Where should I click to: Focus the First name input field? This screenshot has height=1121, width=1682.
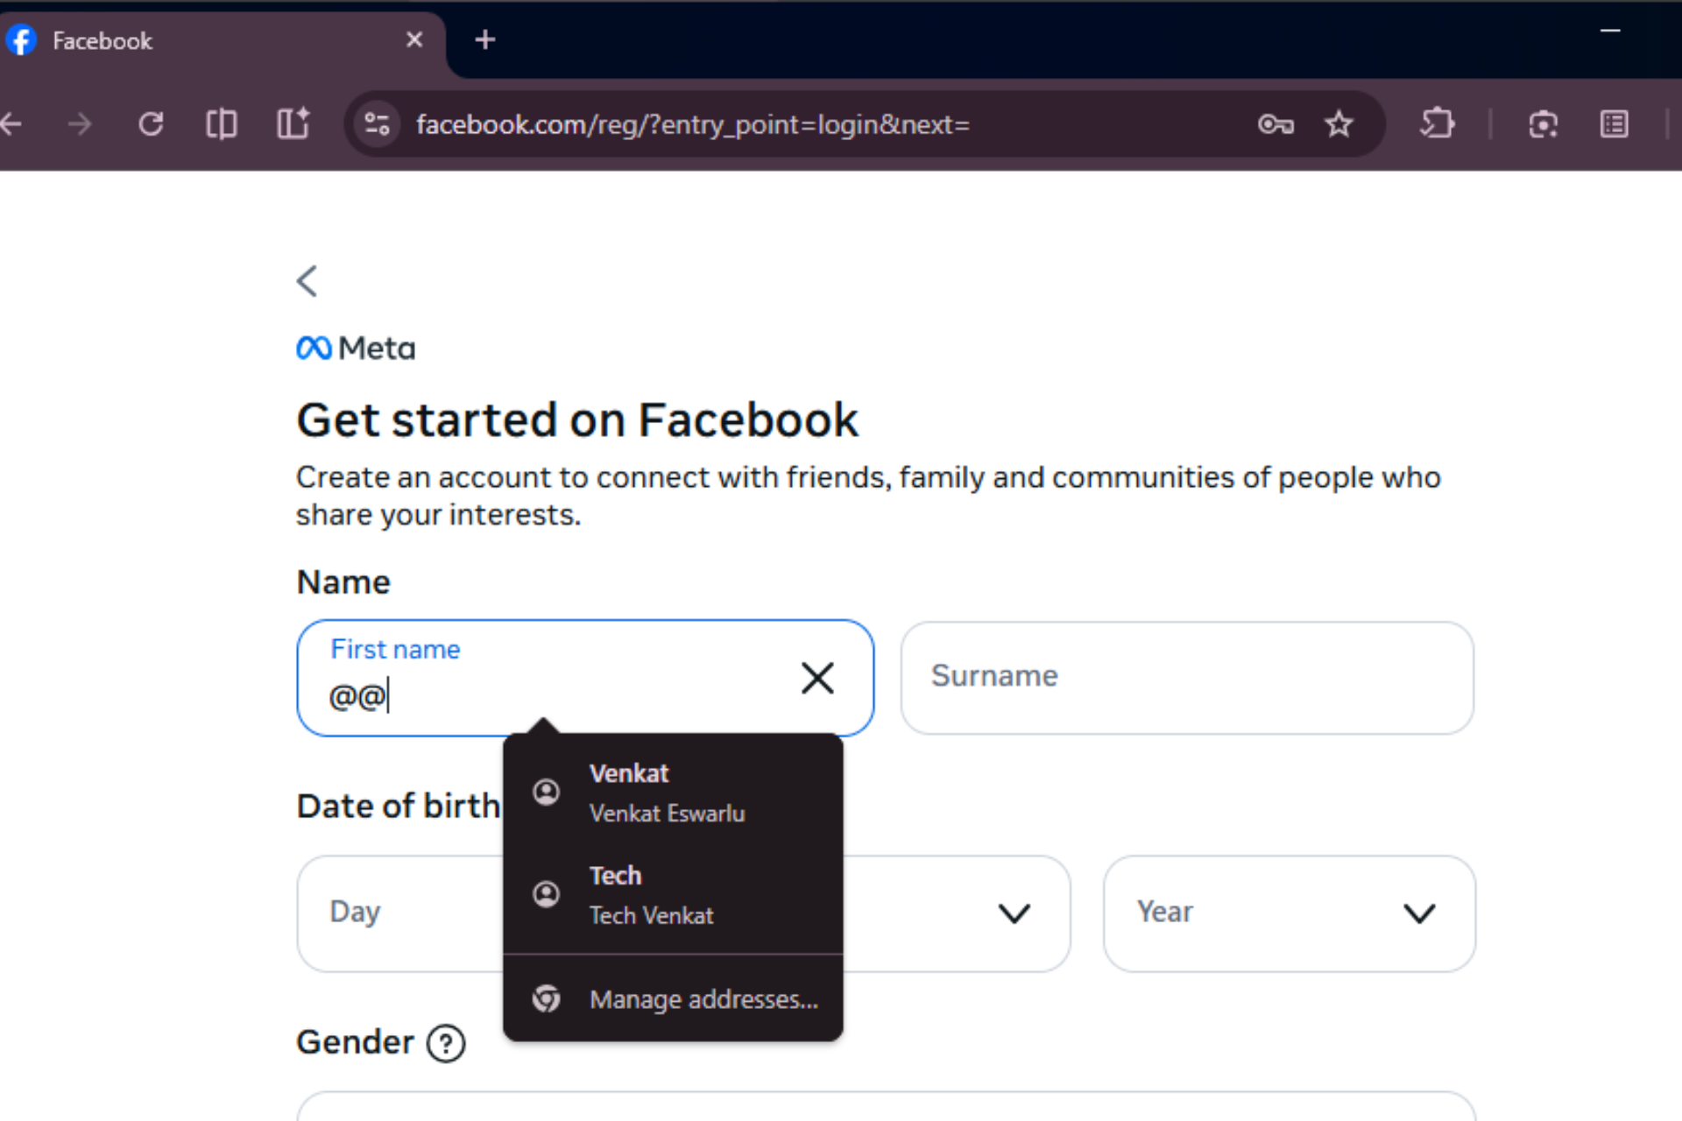coord(585,678)
